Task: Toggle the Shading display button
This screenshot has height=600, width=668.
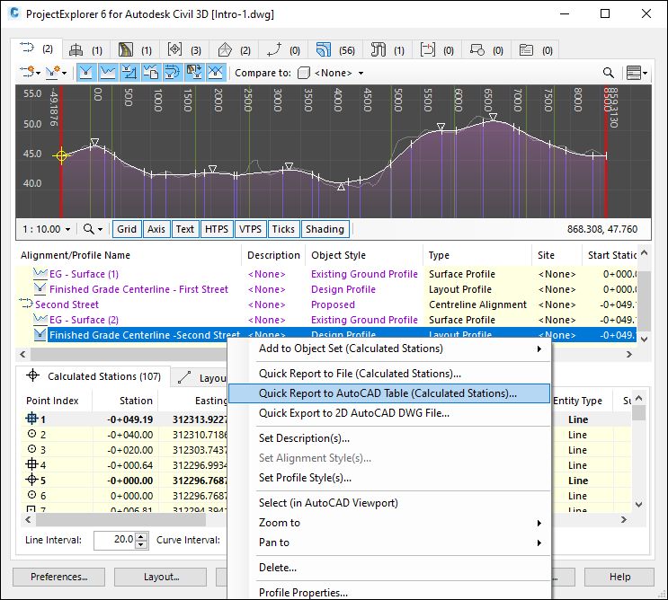Action: pos(325,229)
